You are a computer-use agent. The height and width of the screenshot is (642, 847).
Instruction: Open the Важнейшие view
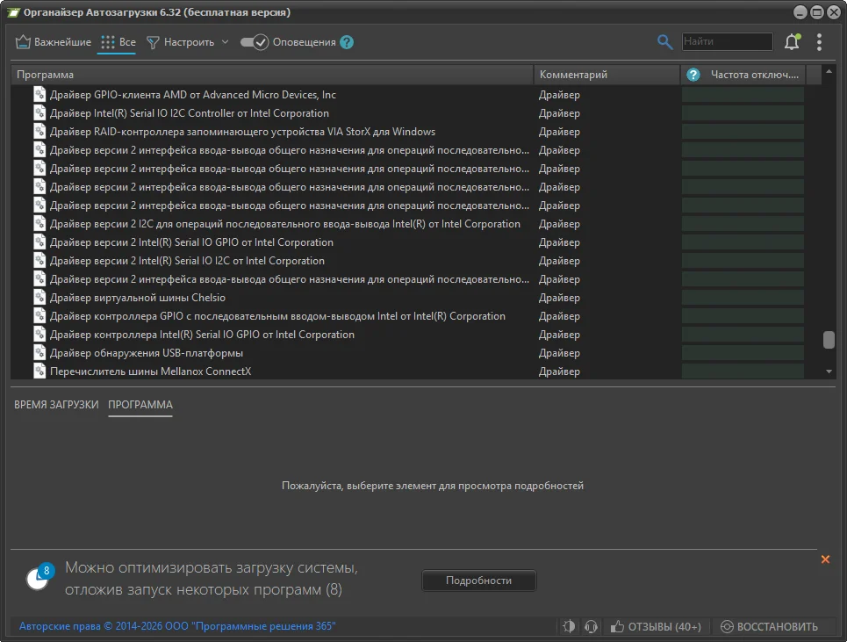[x=53, y=42]
